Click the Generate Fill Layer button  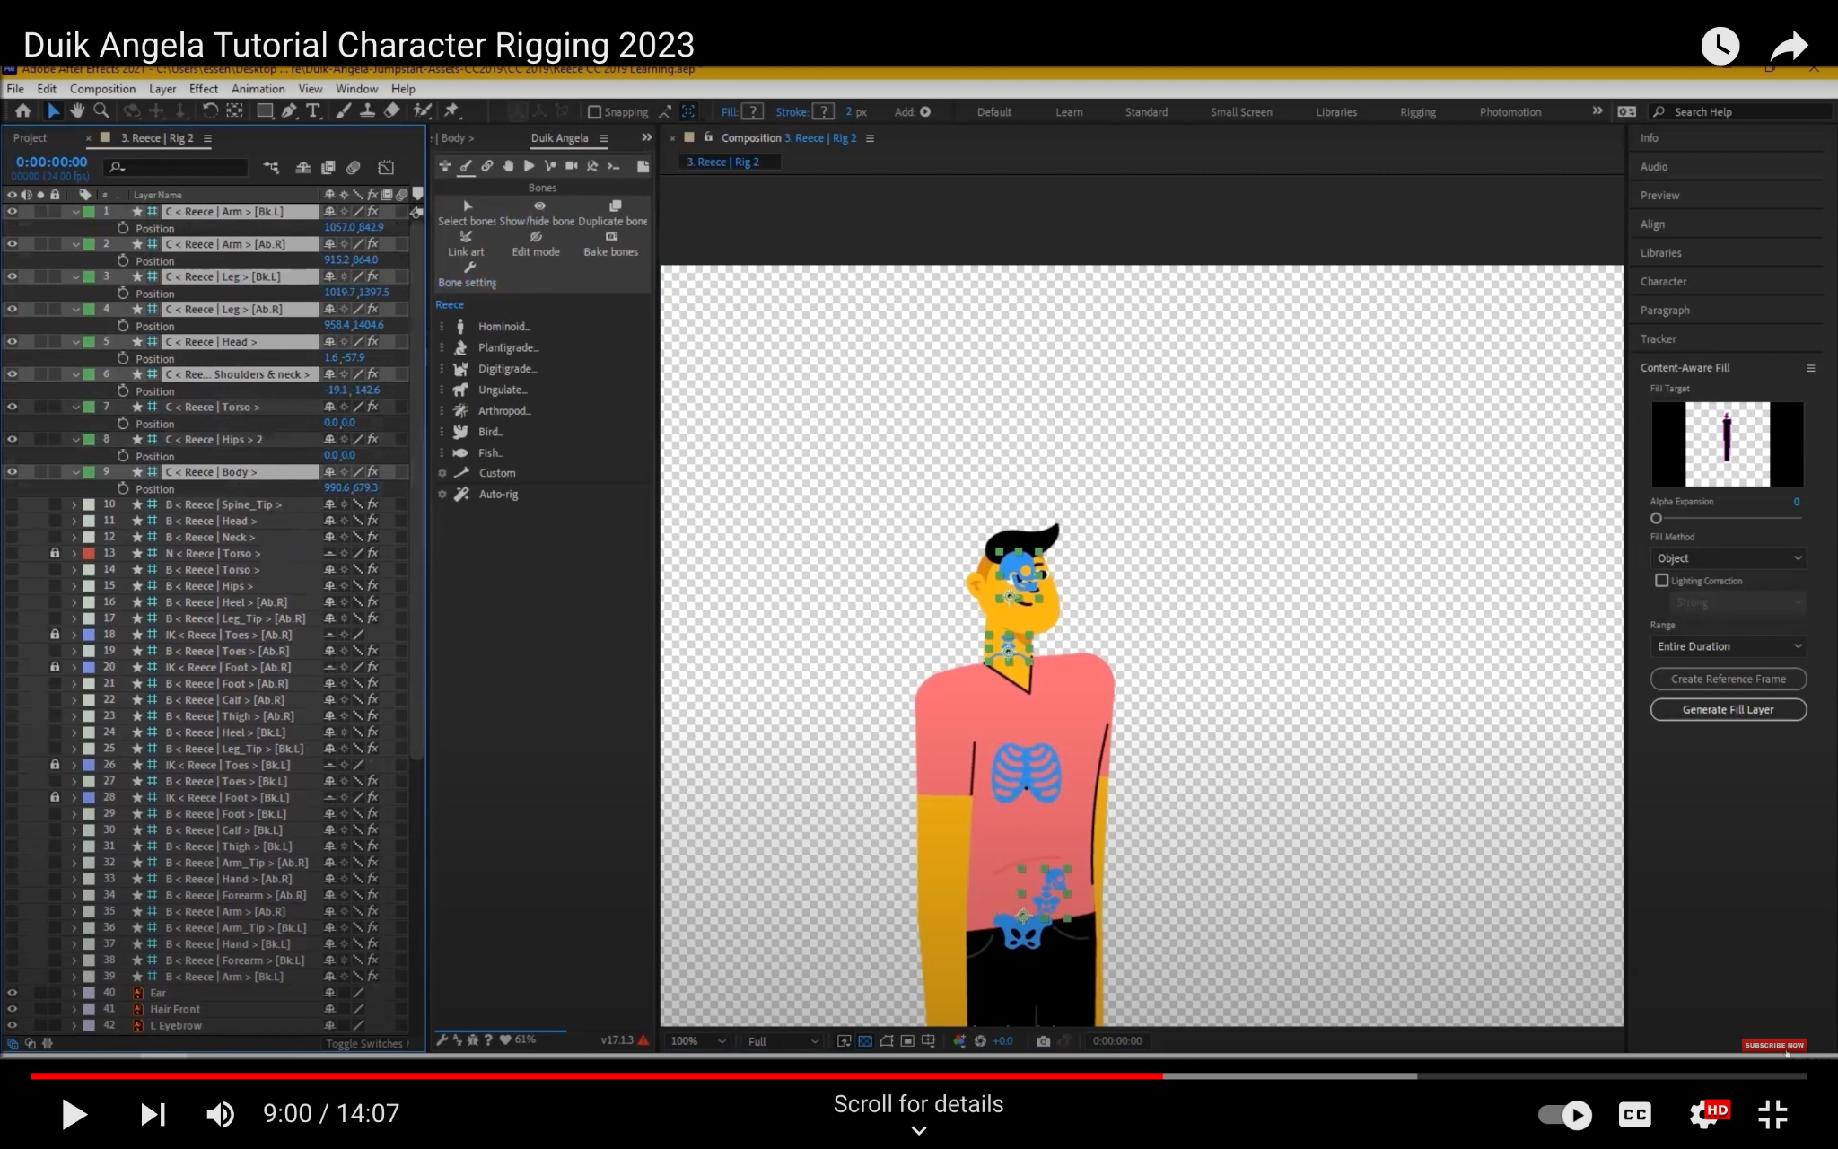[1728, 709]
